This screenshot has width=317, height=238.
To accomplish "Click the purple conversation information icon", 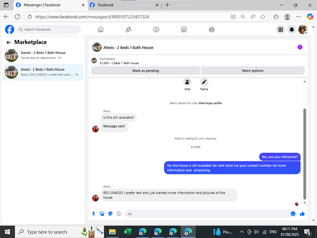I will [300, 47].
